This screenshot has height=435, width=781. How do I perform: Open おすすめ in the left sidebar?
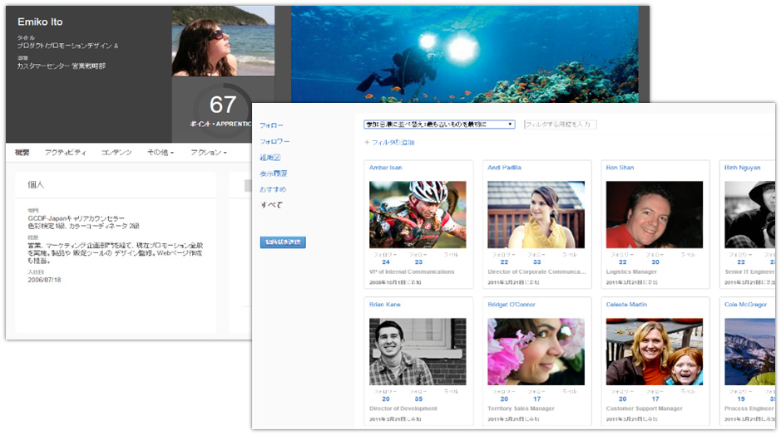pyautogui.click(x=272, y=189)
